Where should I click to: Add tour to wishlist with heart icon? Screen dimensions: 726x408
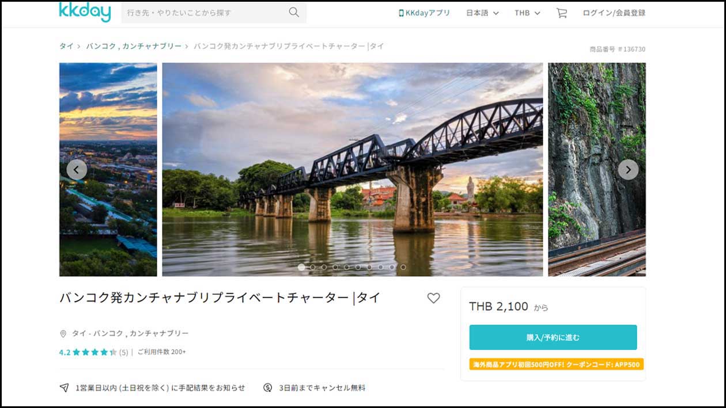coord(433,298)
